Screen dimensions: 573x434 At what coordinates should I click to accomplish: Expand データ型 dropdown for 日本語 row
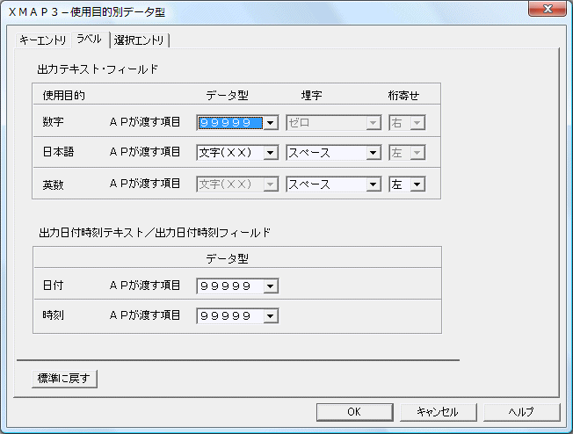click(271, 153)
